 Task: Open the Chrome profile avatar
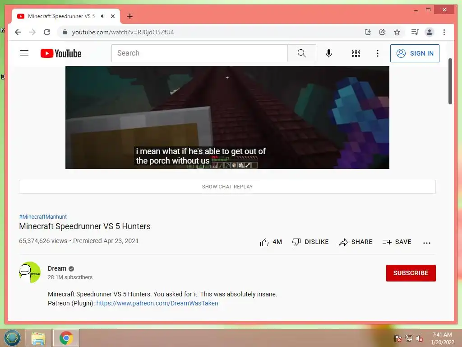click(430, 32)
